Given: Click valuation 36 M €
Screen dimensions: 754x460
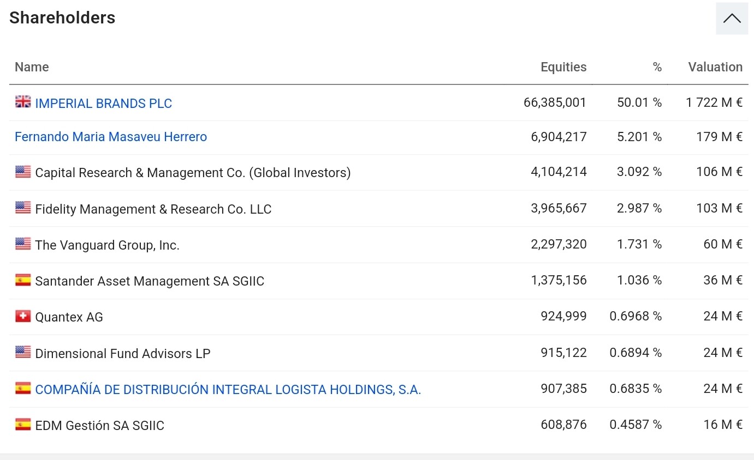Looking at the screenshot, I should [723, 280].
